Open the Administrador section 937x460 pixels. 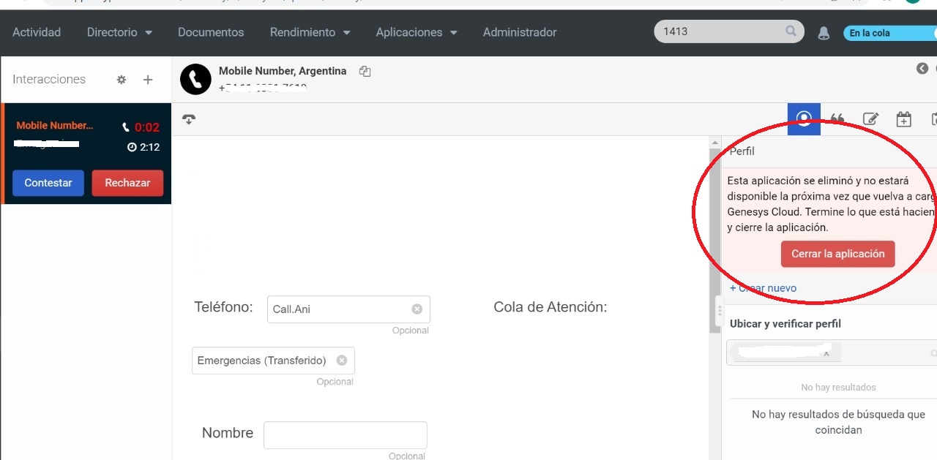point(520,32)
